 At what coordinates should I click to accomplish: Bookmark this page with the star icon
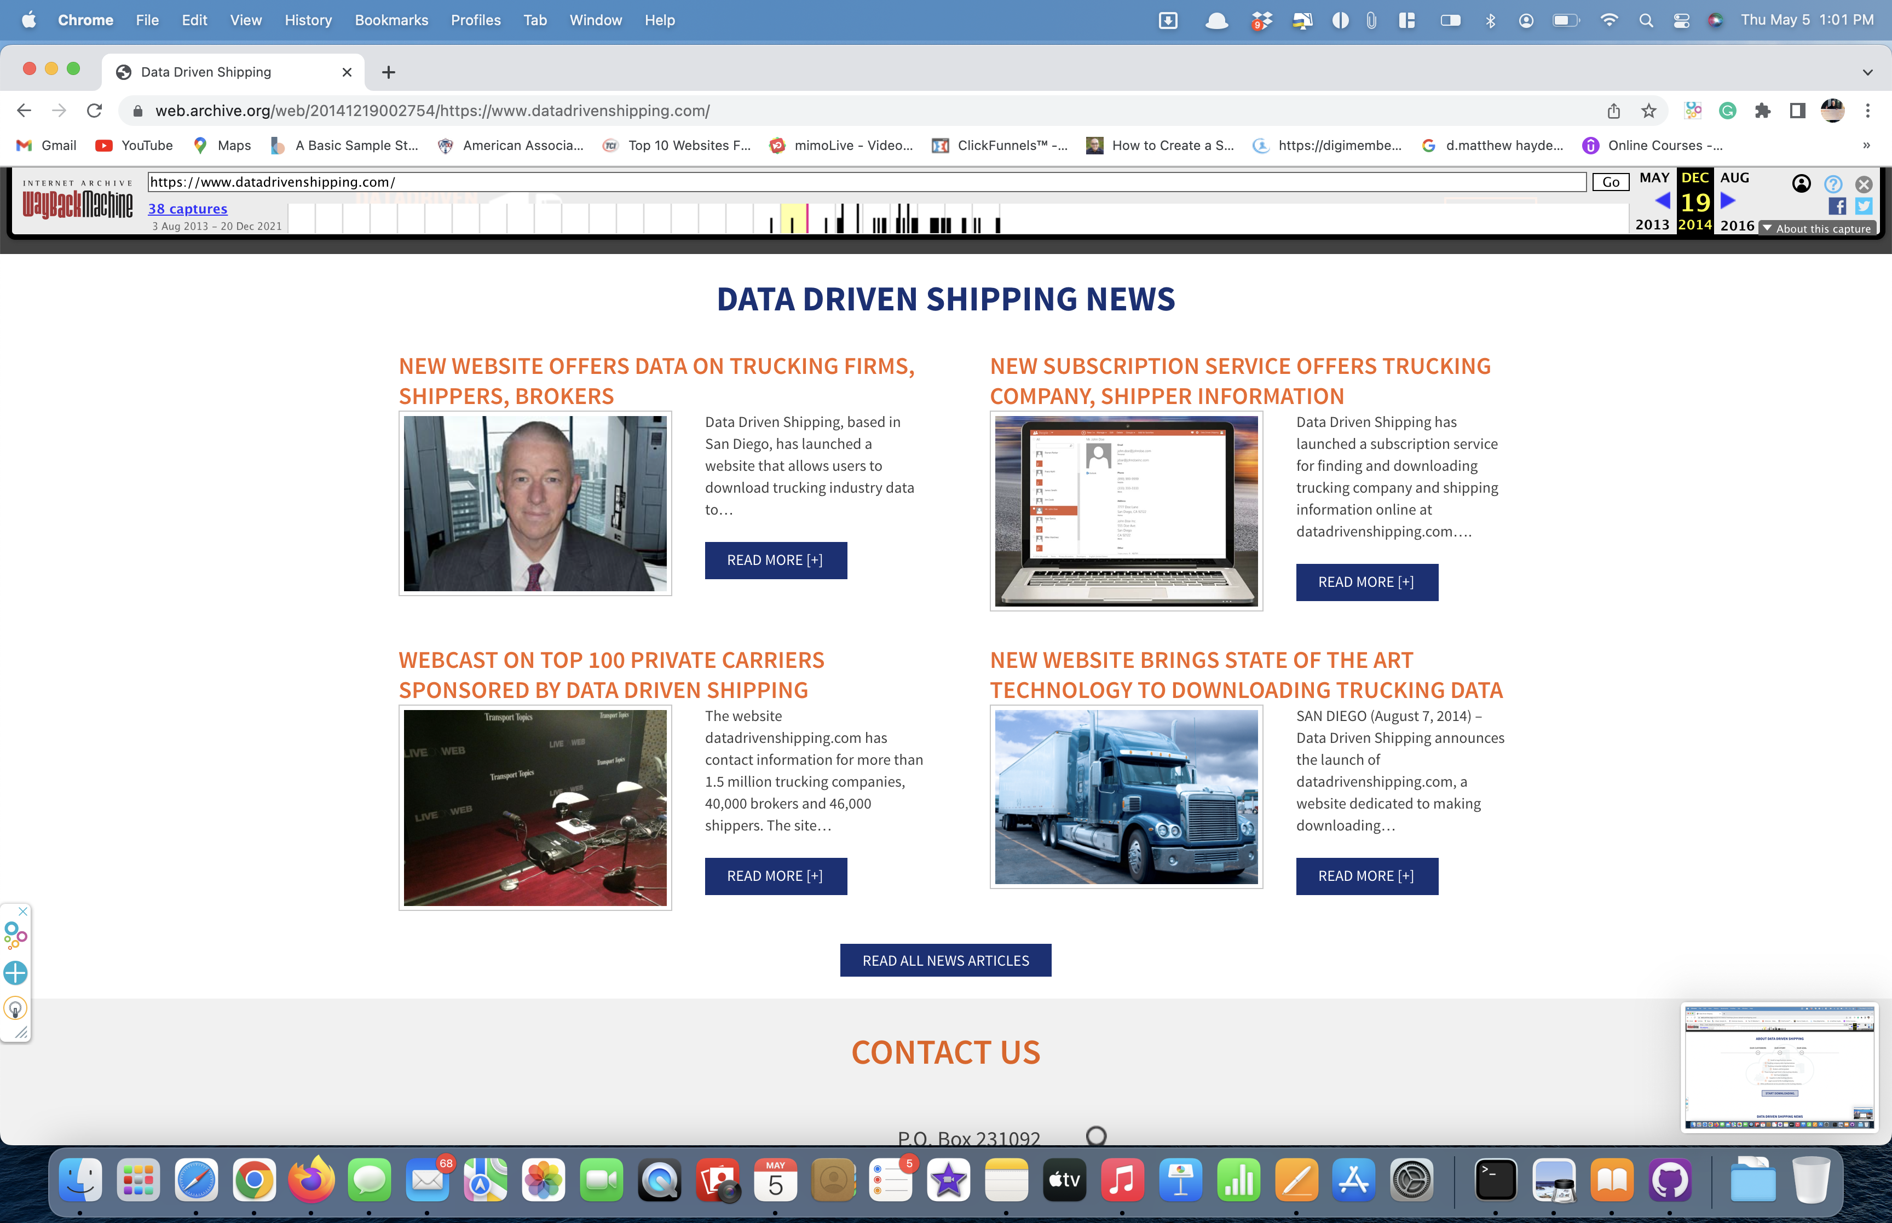point(1648,111)
